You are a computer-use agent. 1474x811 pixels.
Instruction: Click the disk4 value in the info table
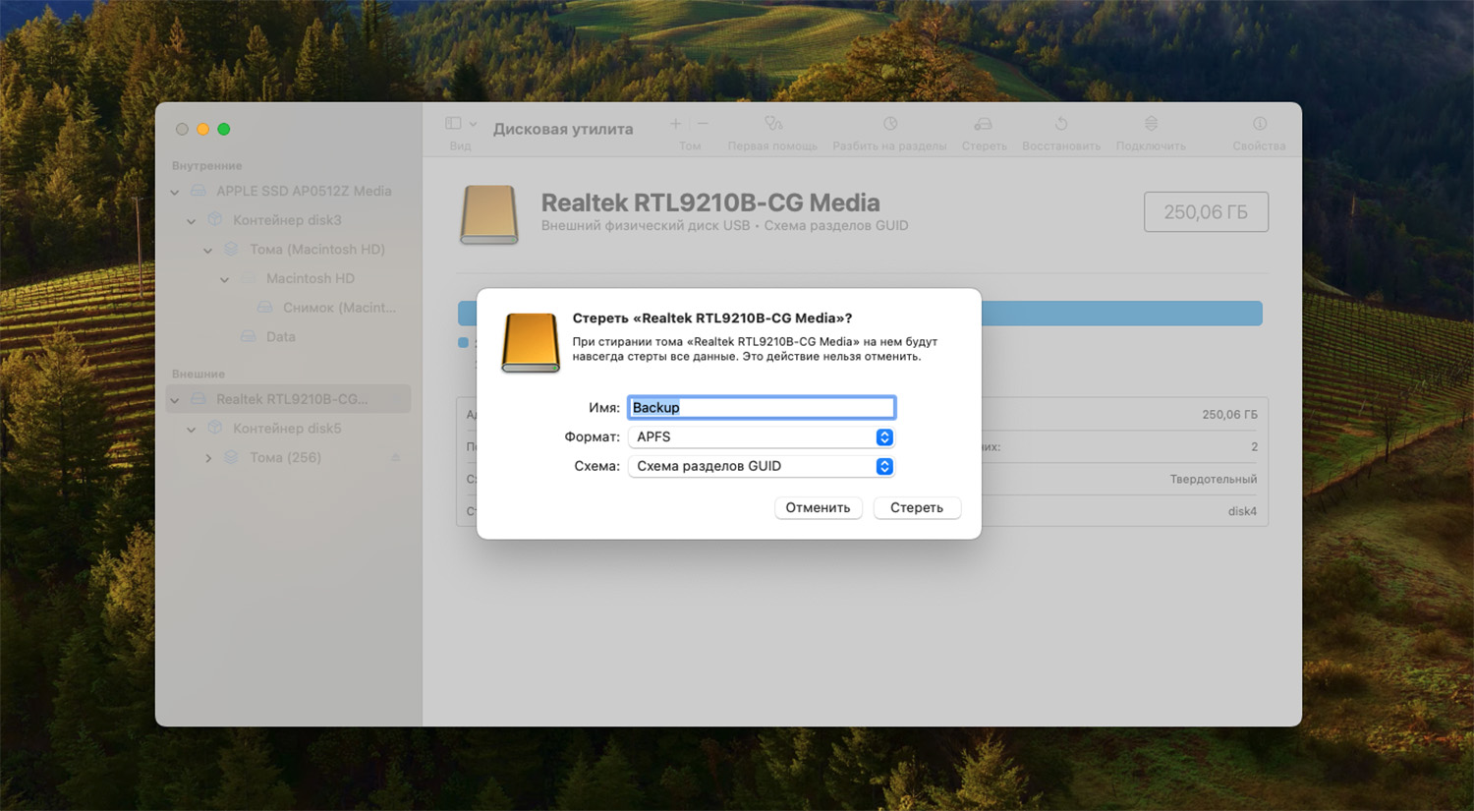click(1242, 511)
